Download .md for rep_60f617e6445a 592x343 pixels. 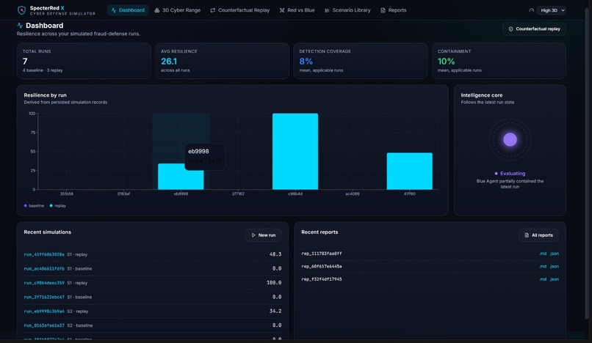pyautogui.click(x=543, y=267)
